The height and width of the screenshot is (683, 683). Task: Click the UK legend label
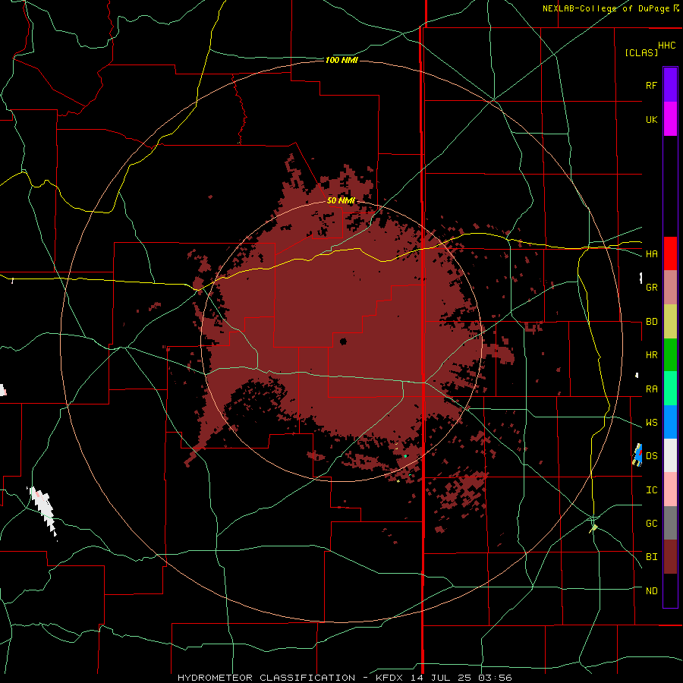[x=652, y=119]
